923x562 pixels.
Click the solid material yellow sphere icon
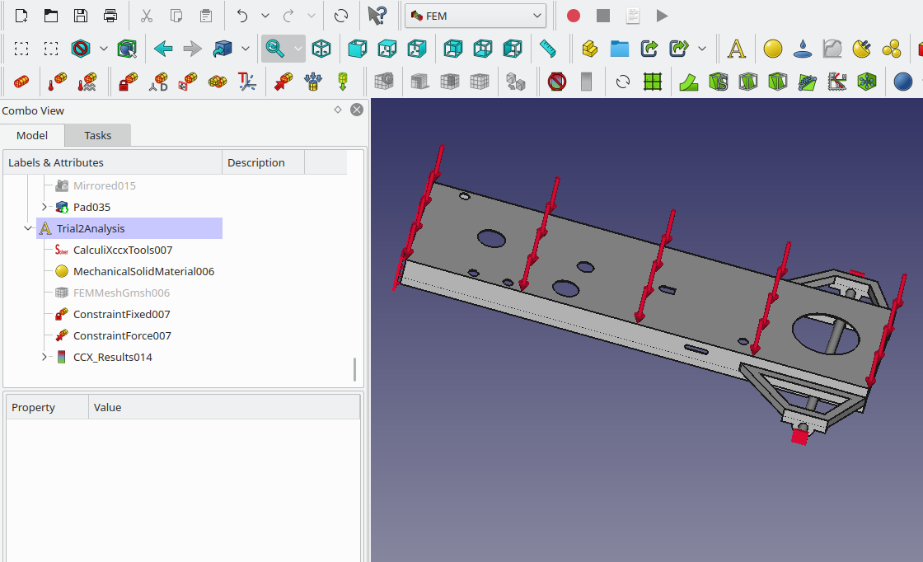[772, 49]
